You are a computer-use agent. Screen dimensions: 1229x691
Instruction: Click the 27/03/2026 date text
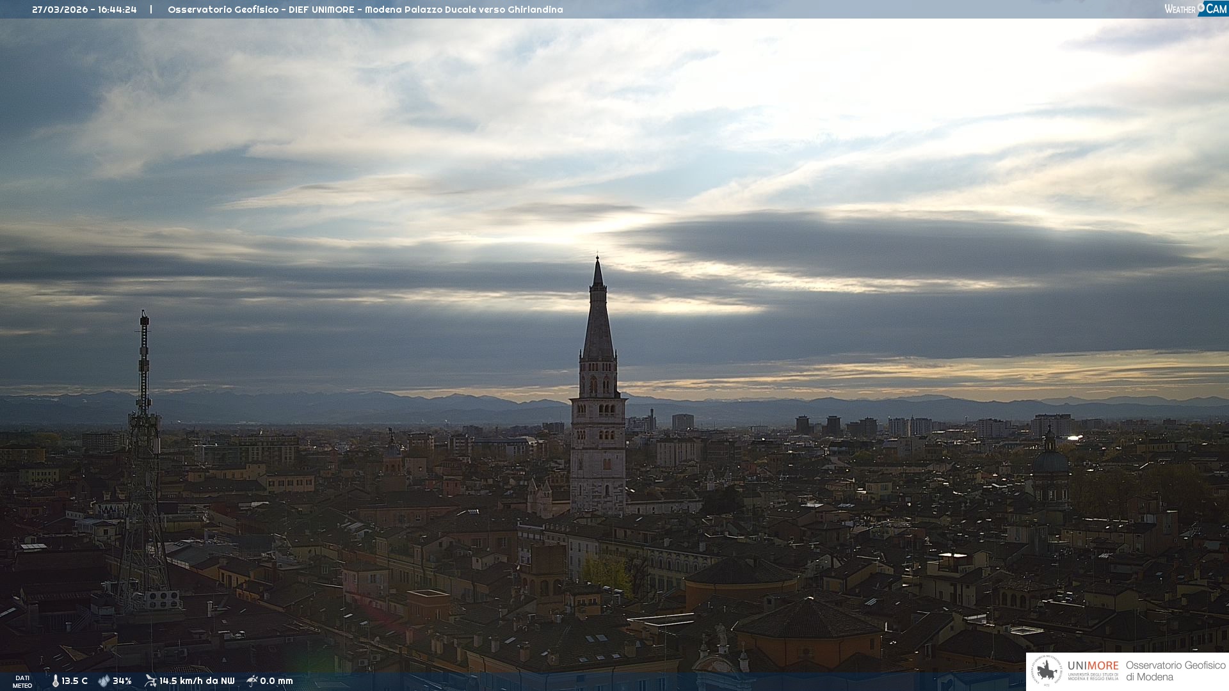coord(60,10)
